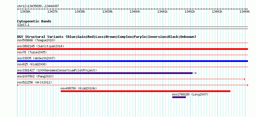This screenshot has width=256, height=117.
Task: Click the 13440k ruler tick label
Action: coord(135,11)
